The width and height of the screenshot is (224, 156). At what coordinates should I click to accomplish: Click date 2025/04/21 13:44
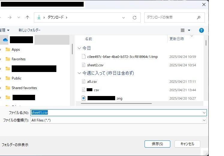coord(183,90)
